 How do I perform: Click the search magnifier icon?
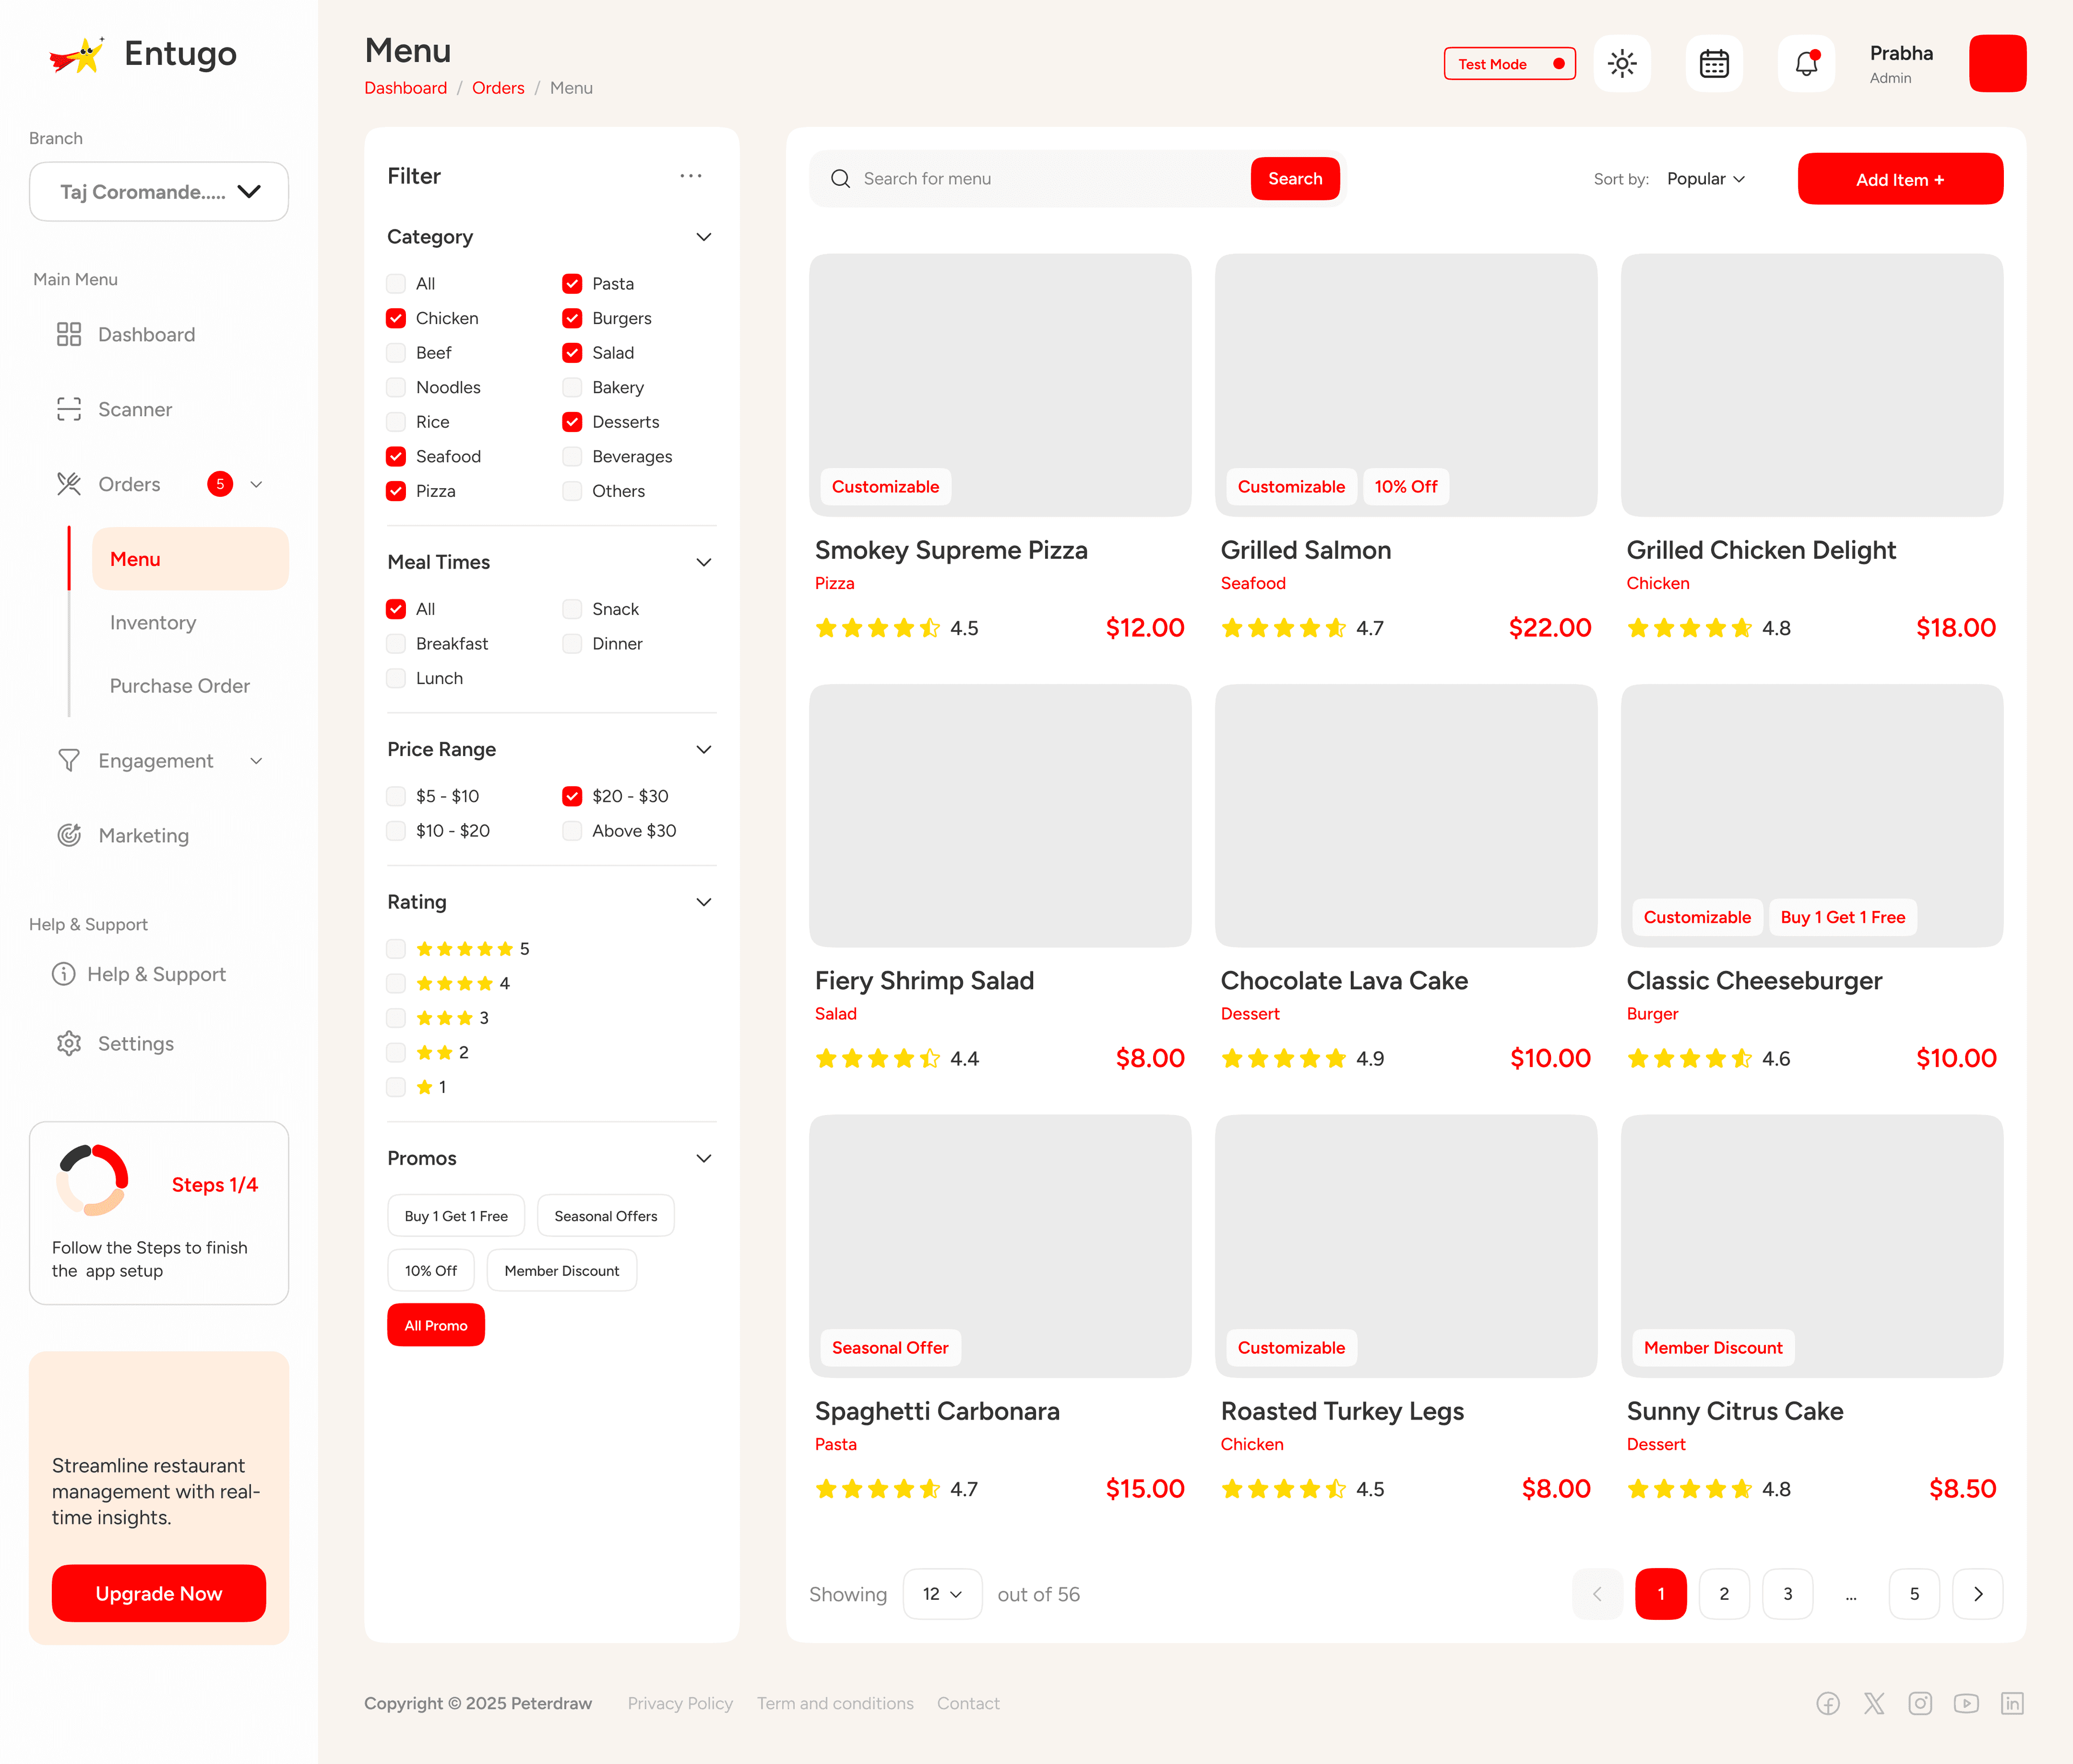pos(841,179)
